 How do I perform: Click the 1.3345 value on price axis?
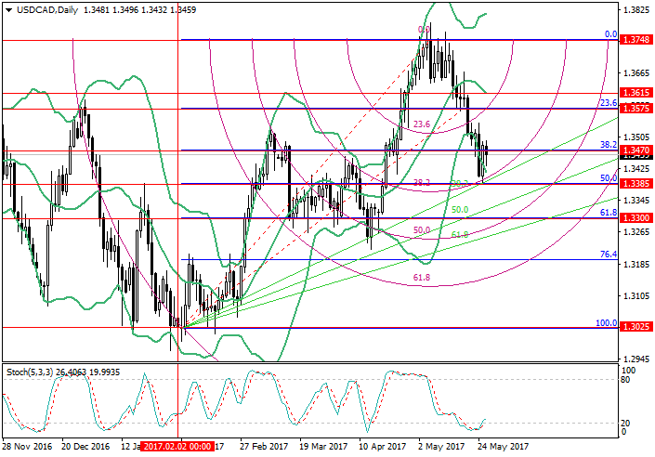636,201
